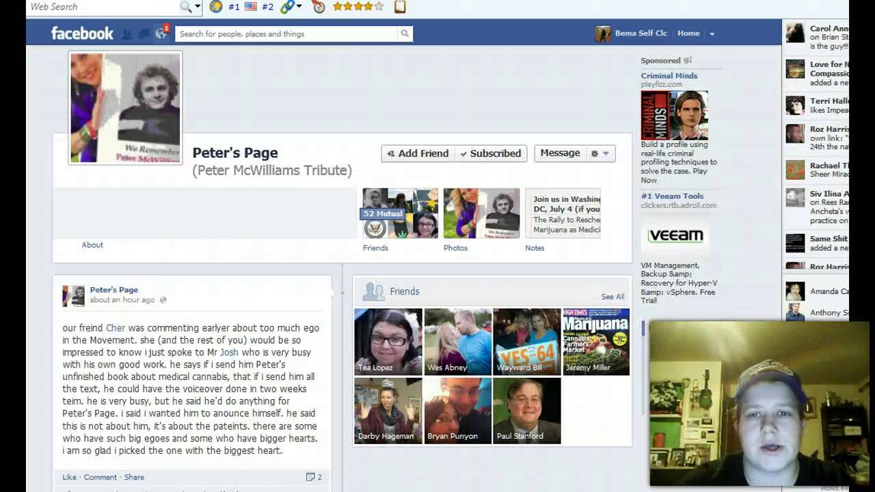This screenshot has height=492, width=875.
Task: Click Rachael avatar in ticker
Action: tap(795, 169)
